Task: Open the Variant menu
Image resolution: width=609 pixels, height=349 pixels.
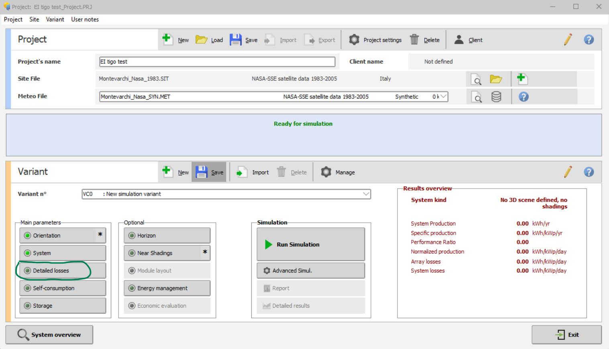Action: pos(55,19)
